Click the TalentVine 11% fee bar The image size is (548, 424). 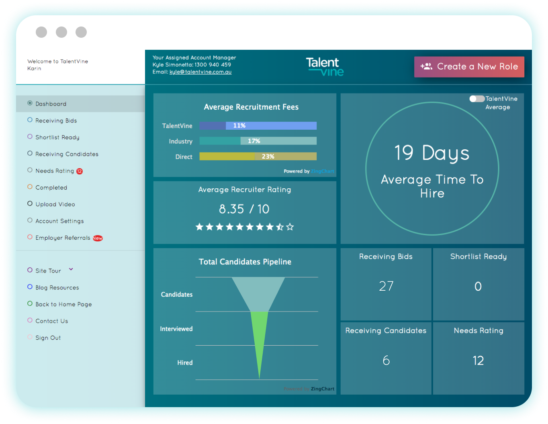(258, 126)
